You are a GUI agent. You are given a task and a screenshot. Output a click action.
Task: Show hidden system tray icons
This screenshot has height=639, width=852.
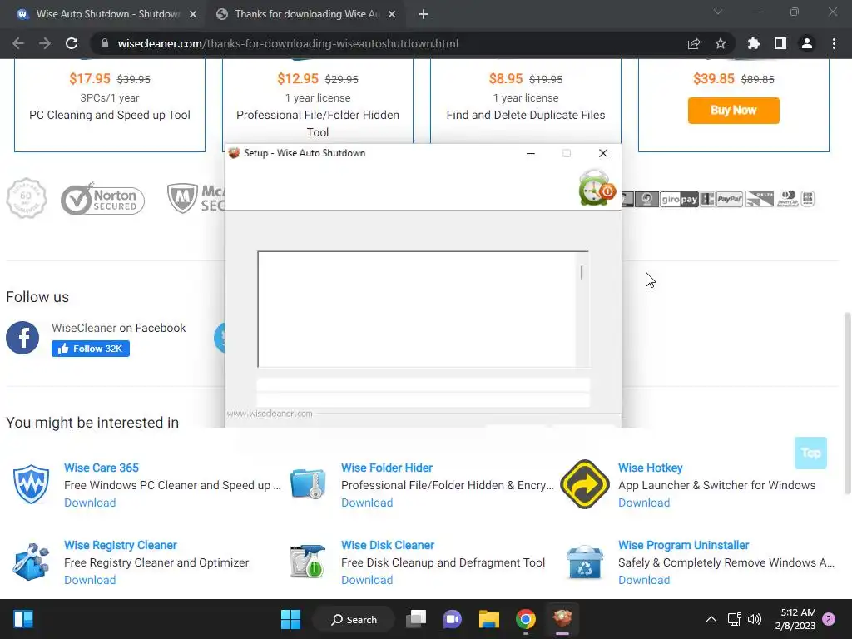(711, 619)
